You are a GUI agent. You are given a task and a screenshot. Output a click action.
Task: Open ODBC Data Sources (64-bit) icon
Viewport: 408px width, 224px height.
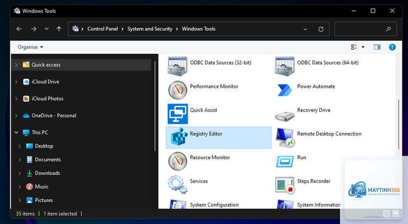click(285, 66)
